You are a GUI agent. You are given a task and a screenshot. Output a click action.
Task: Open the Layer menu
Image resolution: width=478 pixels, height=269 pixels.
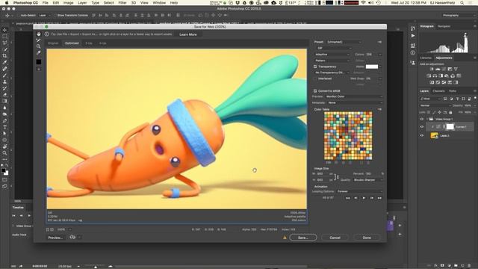[82, 2]
